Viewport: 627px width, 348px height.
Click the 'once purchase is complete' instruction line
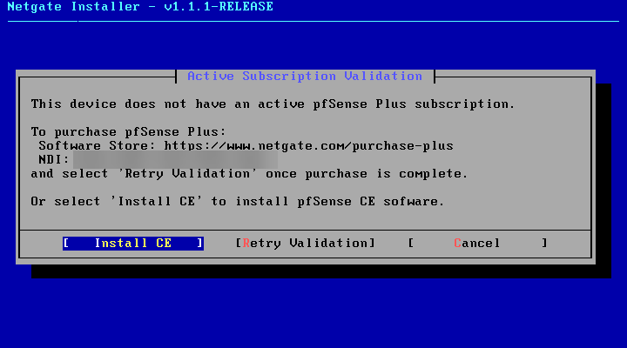tap(249, 174)
